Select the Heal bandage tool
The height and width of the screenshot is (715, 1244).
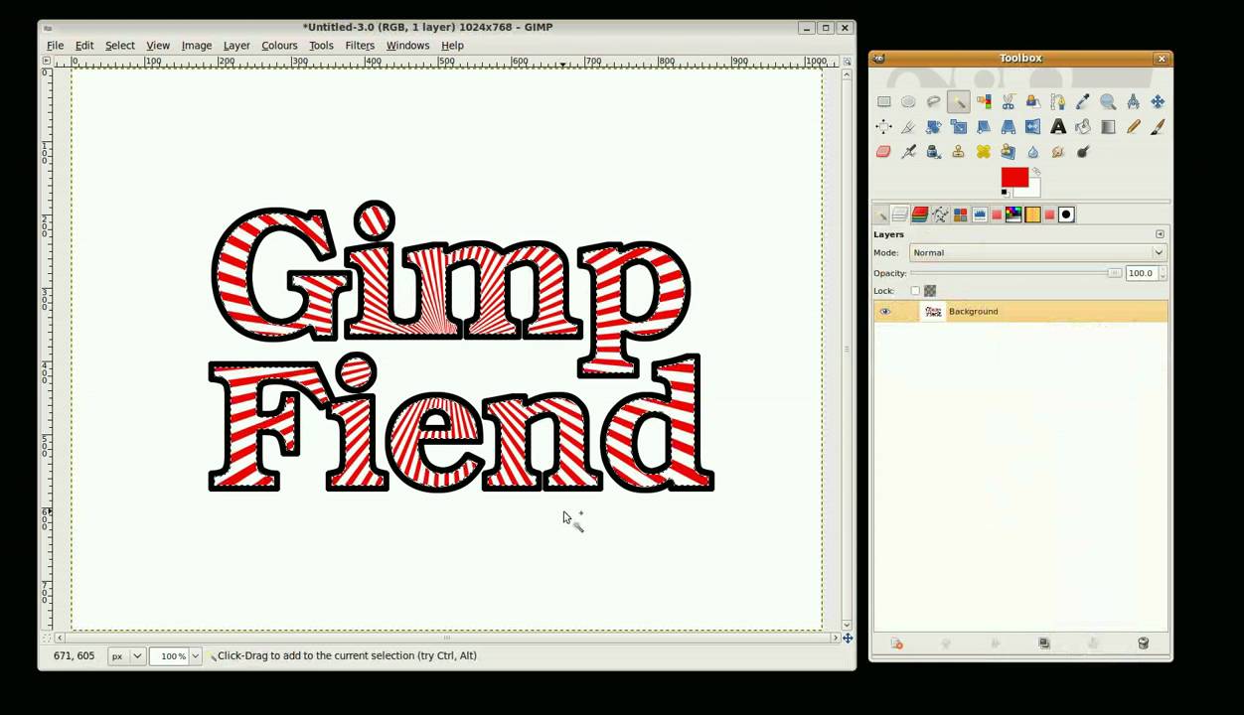click(x=984, y=151)
